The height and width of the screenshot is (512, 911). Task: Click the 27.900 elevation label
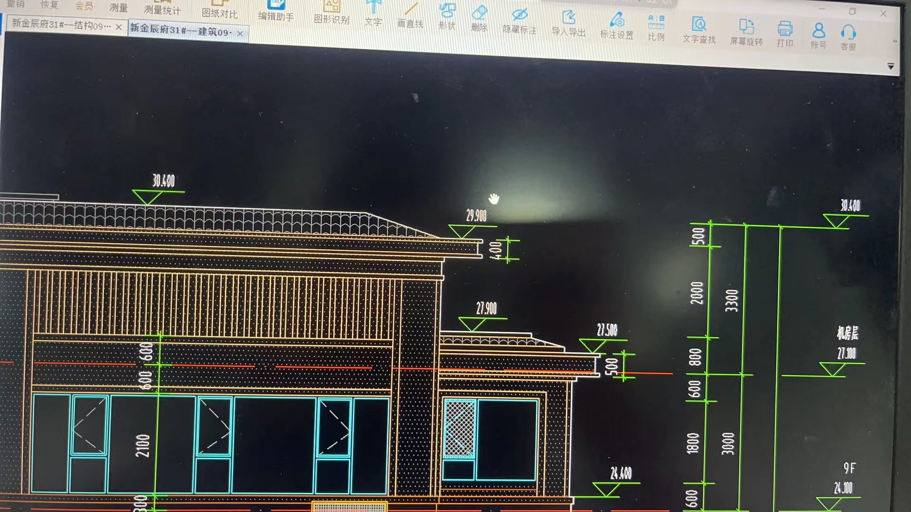pyautogui.click(x=486, y=309)
